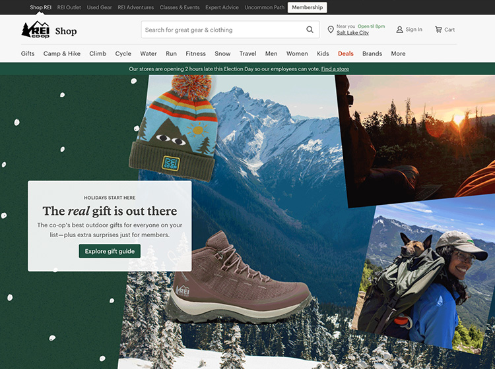Open the Water menu
The image size is (495, 369).
coord(148,53)
